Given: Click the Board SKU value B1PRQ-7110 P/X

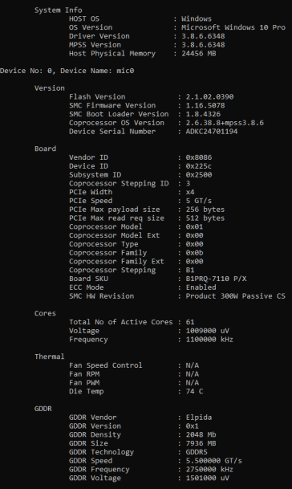Looking at the screenshot, I should point(216,279).
